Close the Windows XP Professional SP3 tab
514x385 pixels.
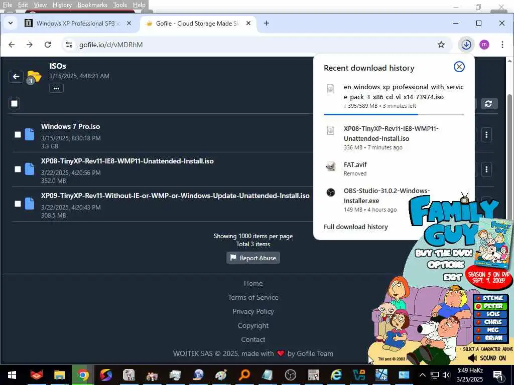(129, 23)
